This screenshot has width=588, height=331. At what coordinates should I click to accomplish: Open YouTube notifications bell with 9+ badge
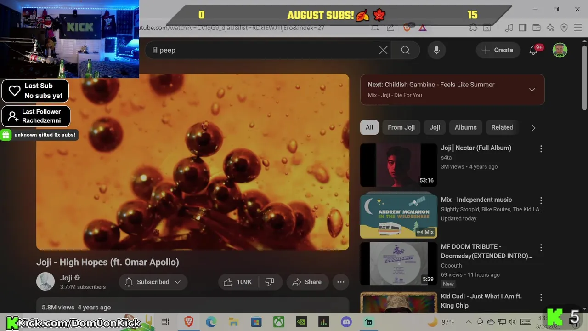[x=534, y=50]
